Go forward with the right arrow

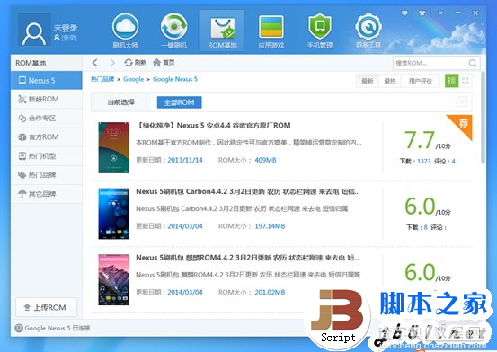pyautogui.click(x=112, y=63)
